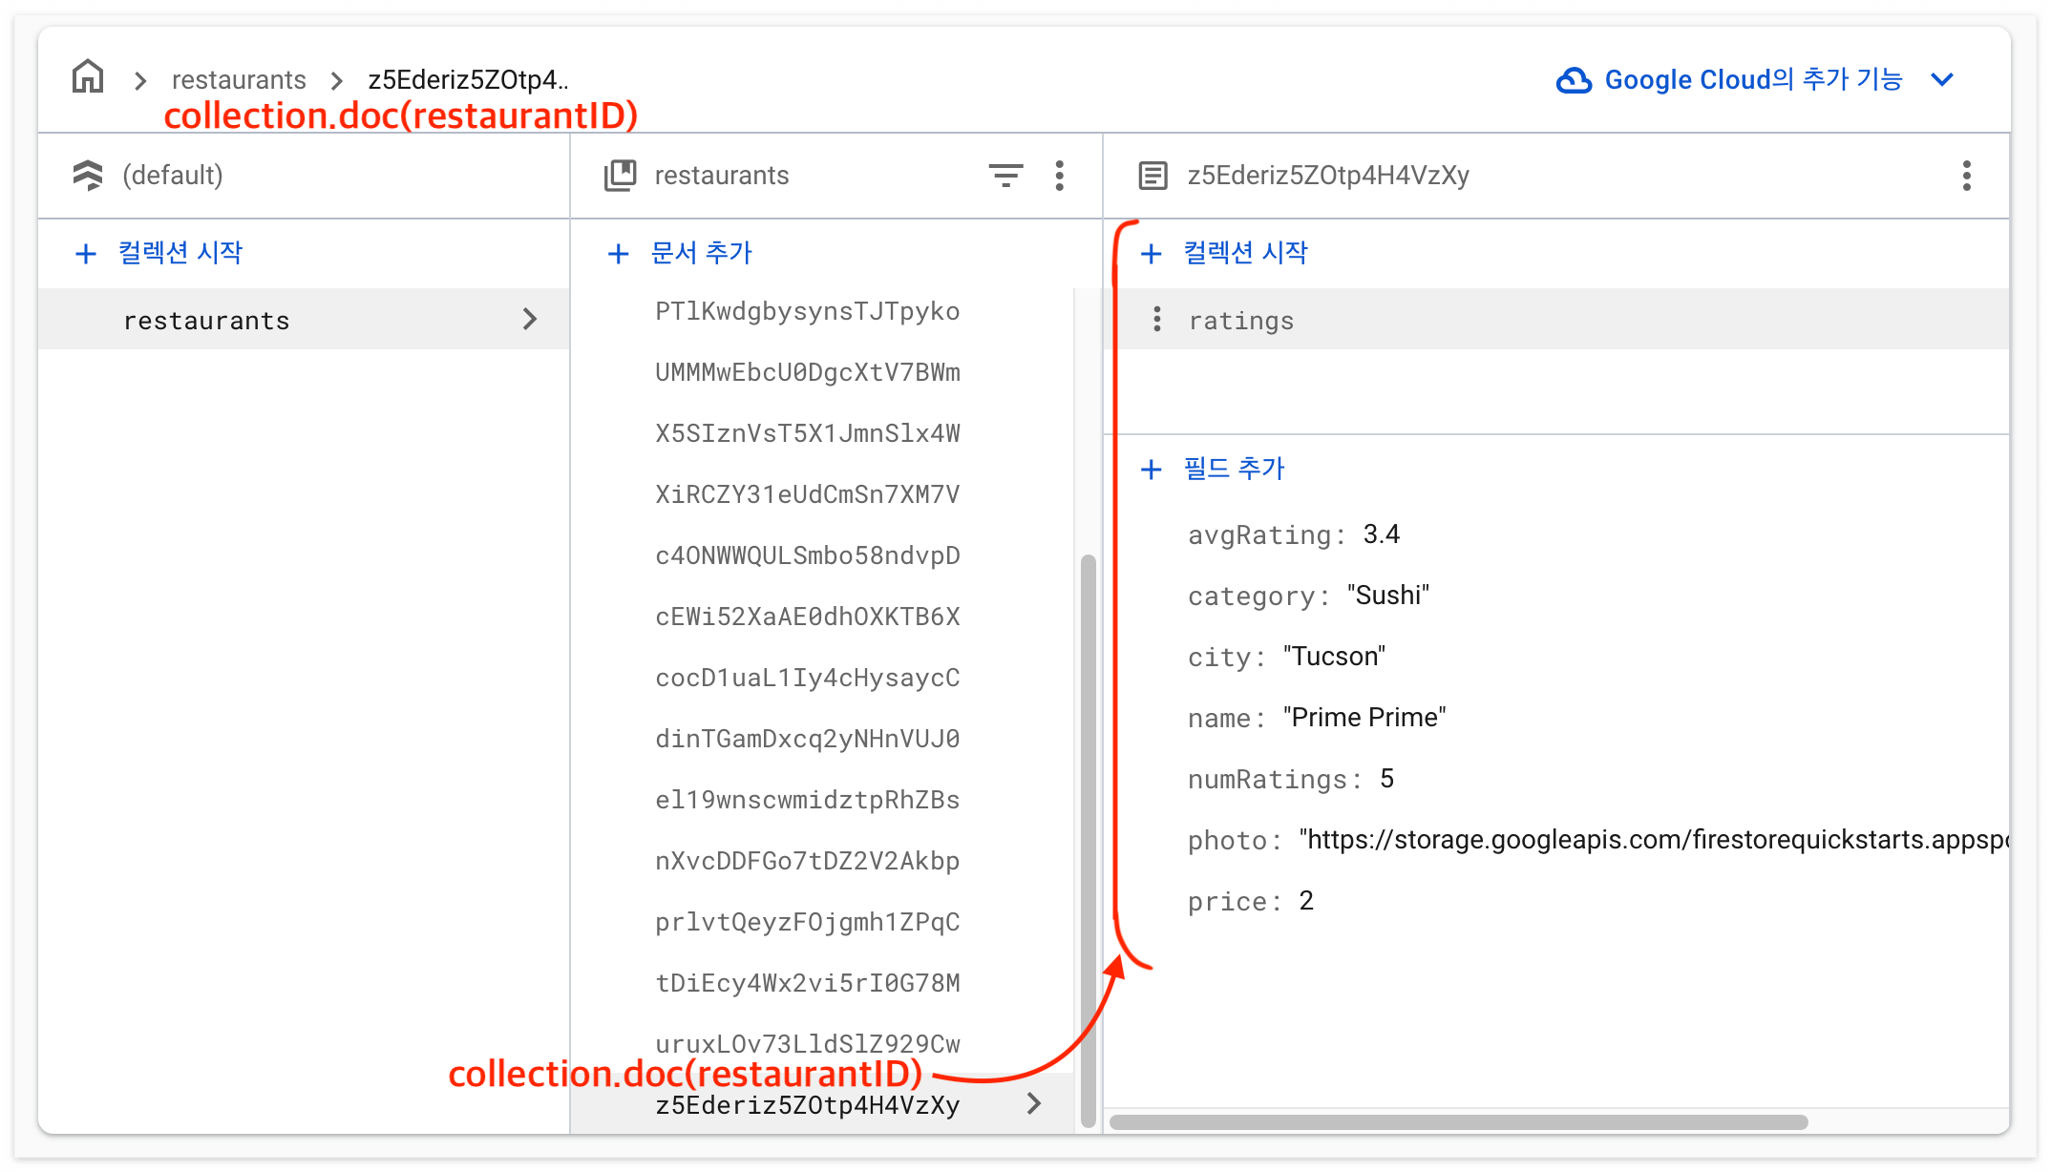Click chevron next to selected z5Ederiz5ZOtp4H4VzXy document

tap(1034, 1104)
